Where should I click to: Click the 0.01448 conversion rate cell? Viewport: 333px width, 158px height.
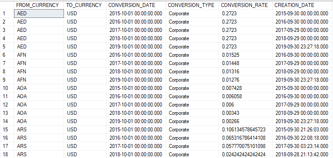coord(246,63)
